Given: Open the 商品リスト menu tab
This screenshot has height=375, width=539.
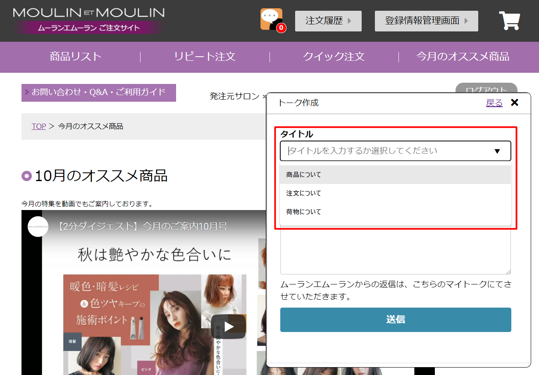Looking at the screenshot, I should (76, 57).
